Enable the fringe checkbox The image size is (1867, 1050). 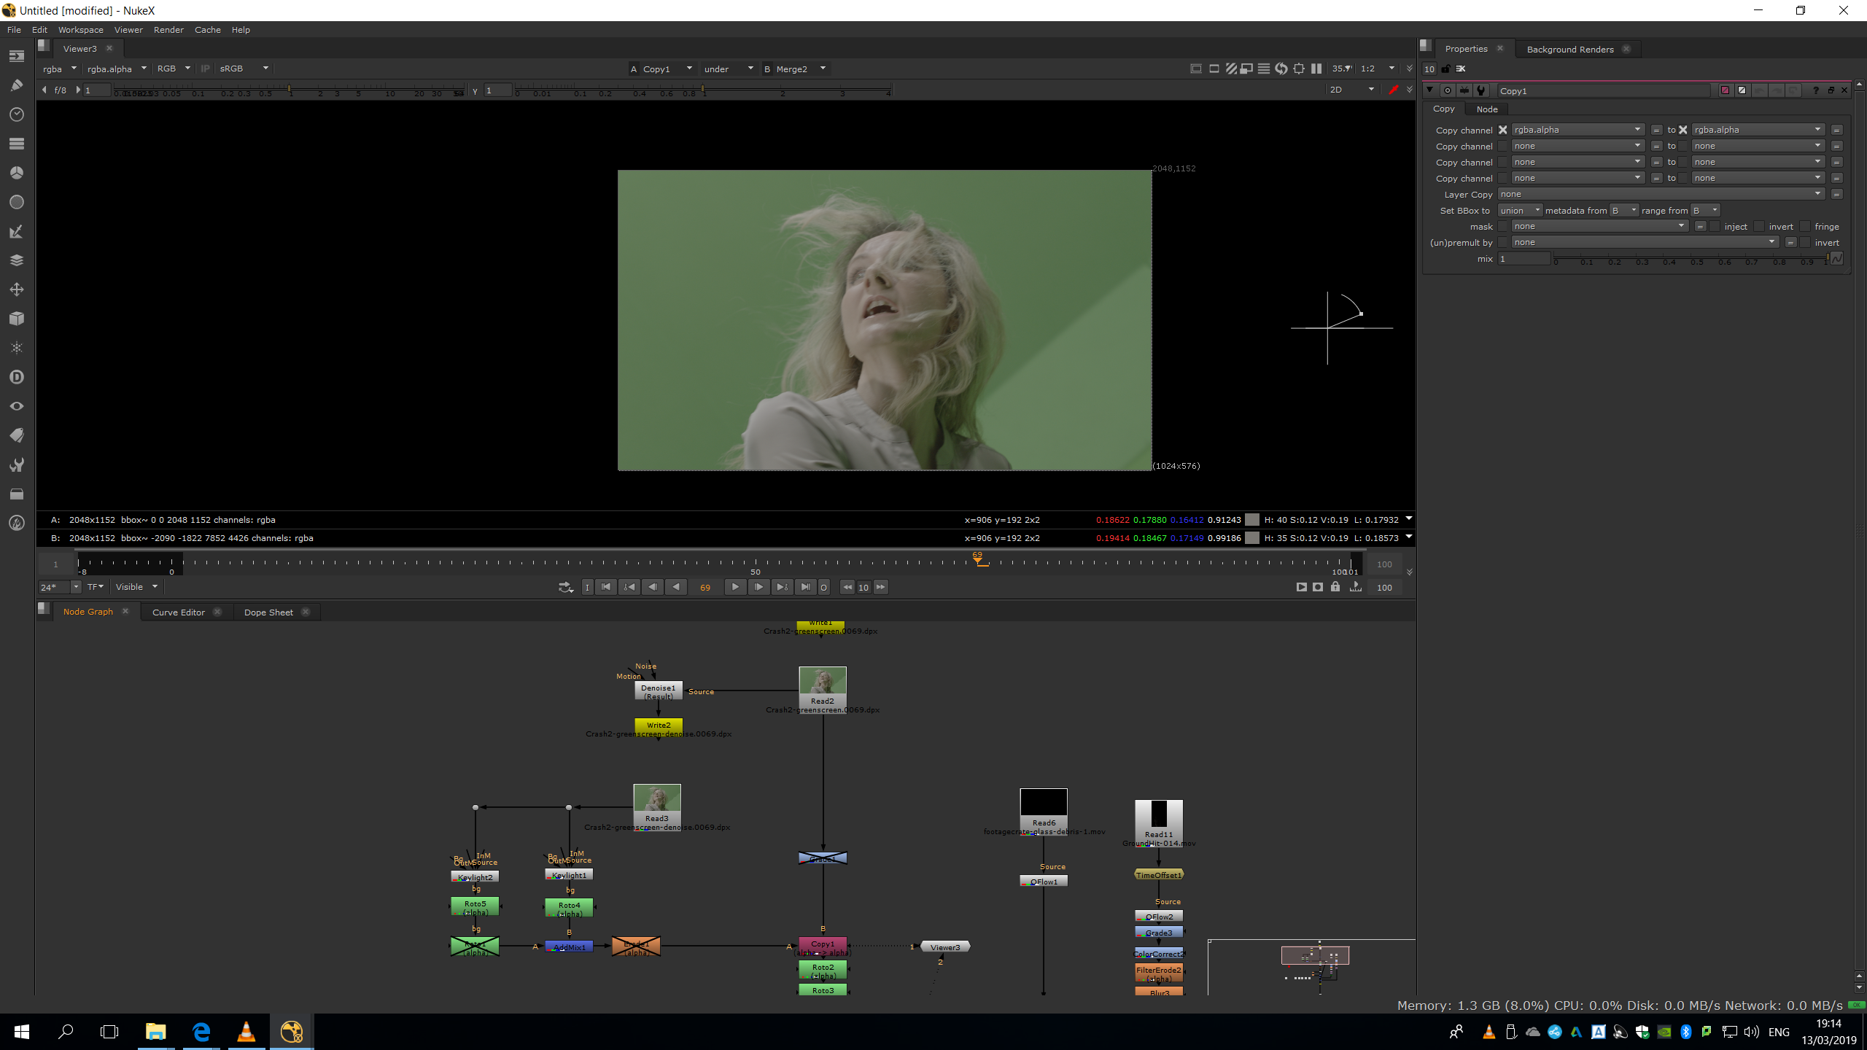pos(1805,227)
